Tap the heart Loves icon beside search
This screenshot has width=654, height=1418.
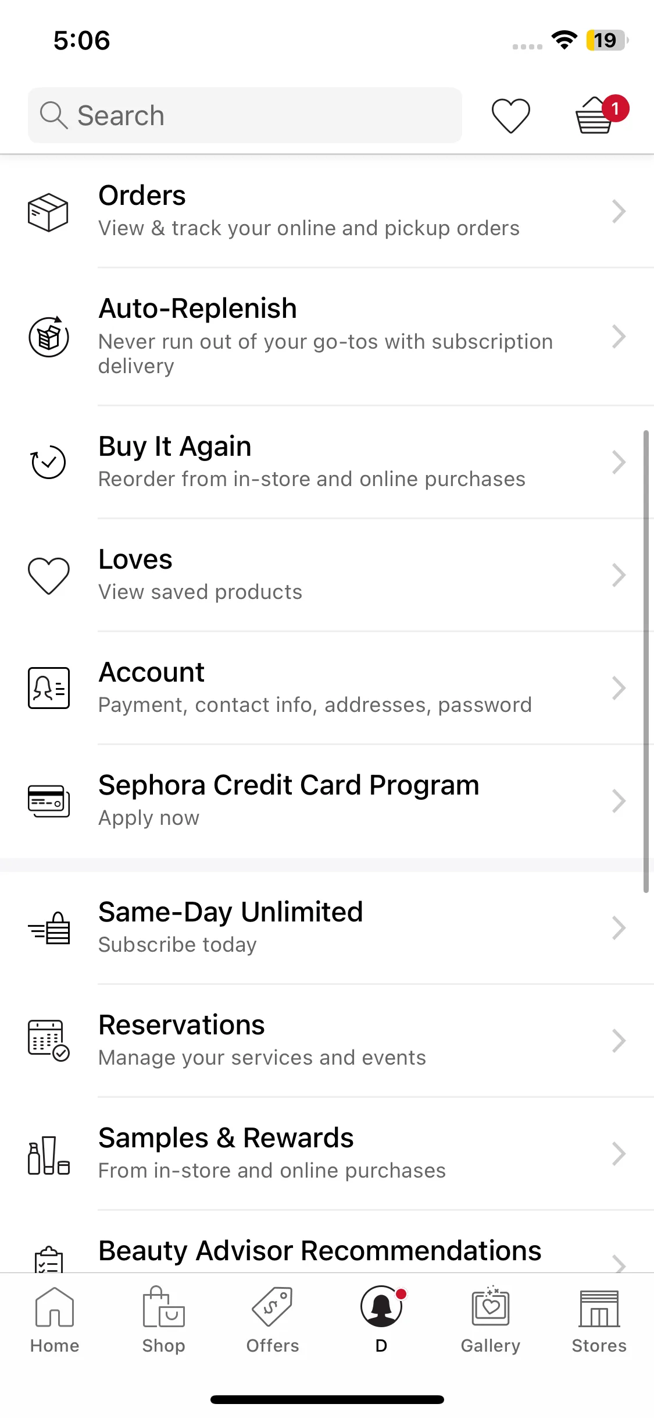[x=510, y=115]
